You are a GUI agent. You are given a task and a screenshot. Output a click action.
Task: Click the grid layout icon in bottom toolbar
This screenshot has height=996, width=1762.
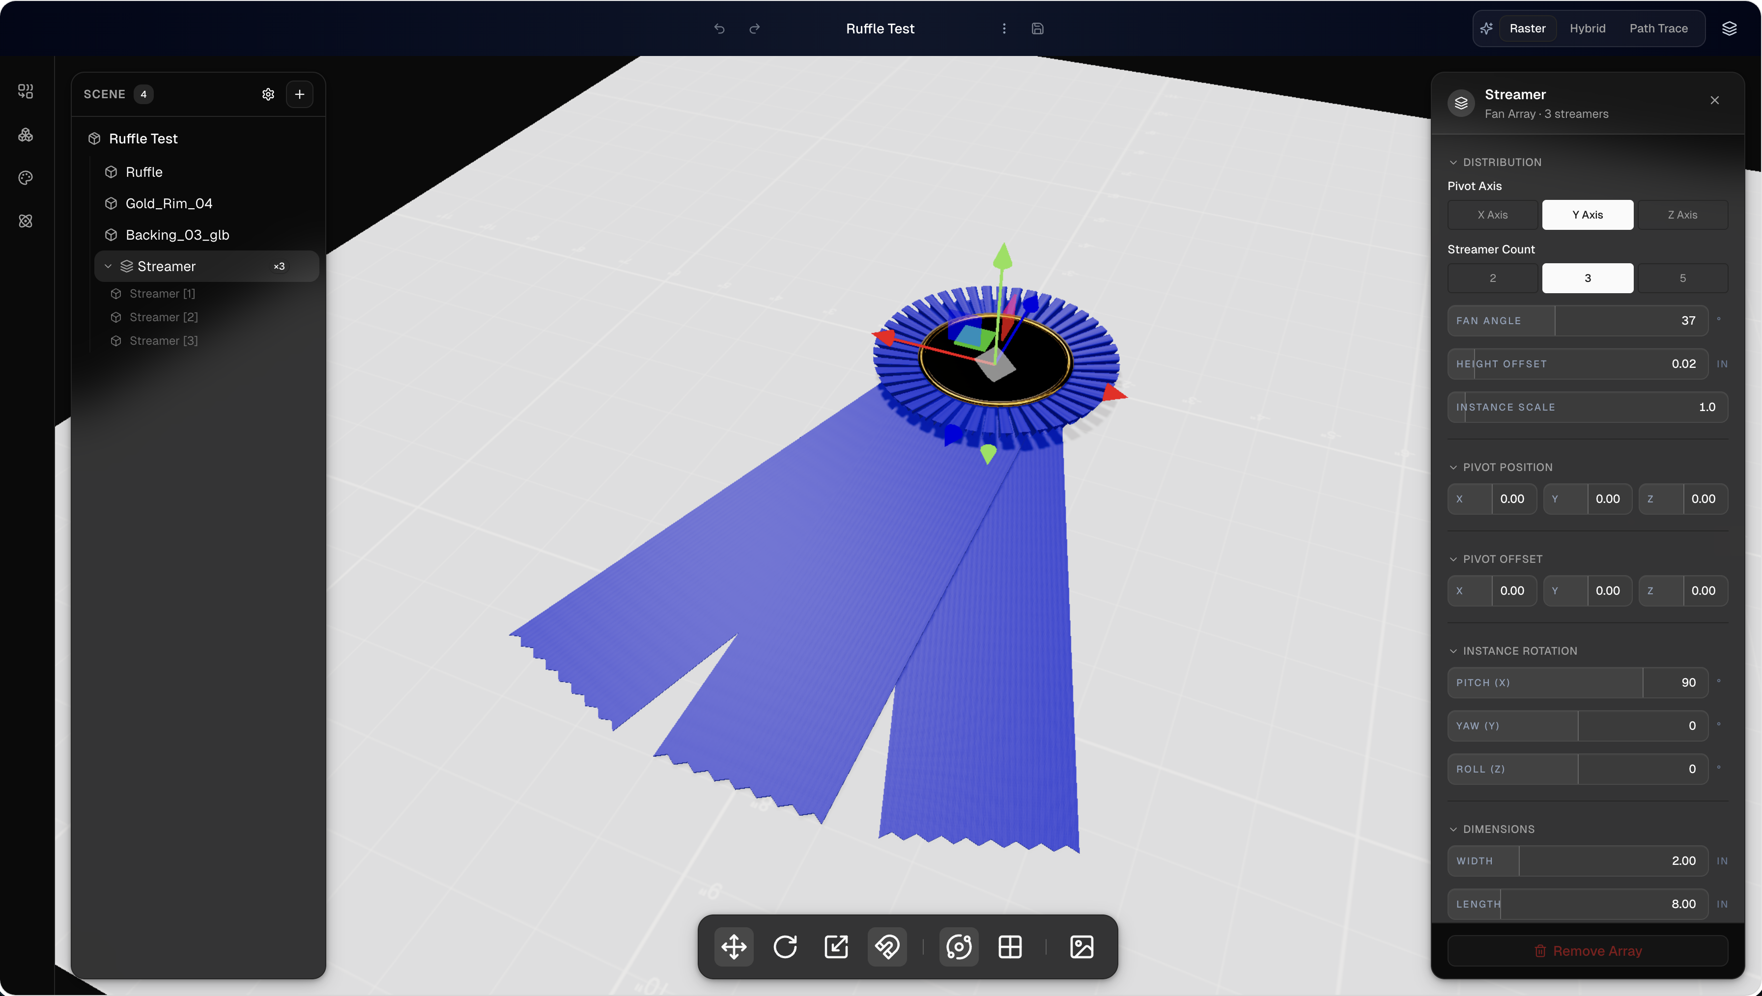click(1010, 947)
